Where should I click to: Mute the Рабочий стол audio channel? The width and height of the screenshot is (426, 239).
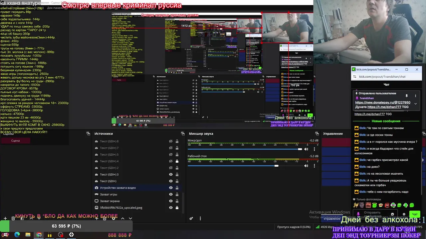306,166
